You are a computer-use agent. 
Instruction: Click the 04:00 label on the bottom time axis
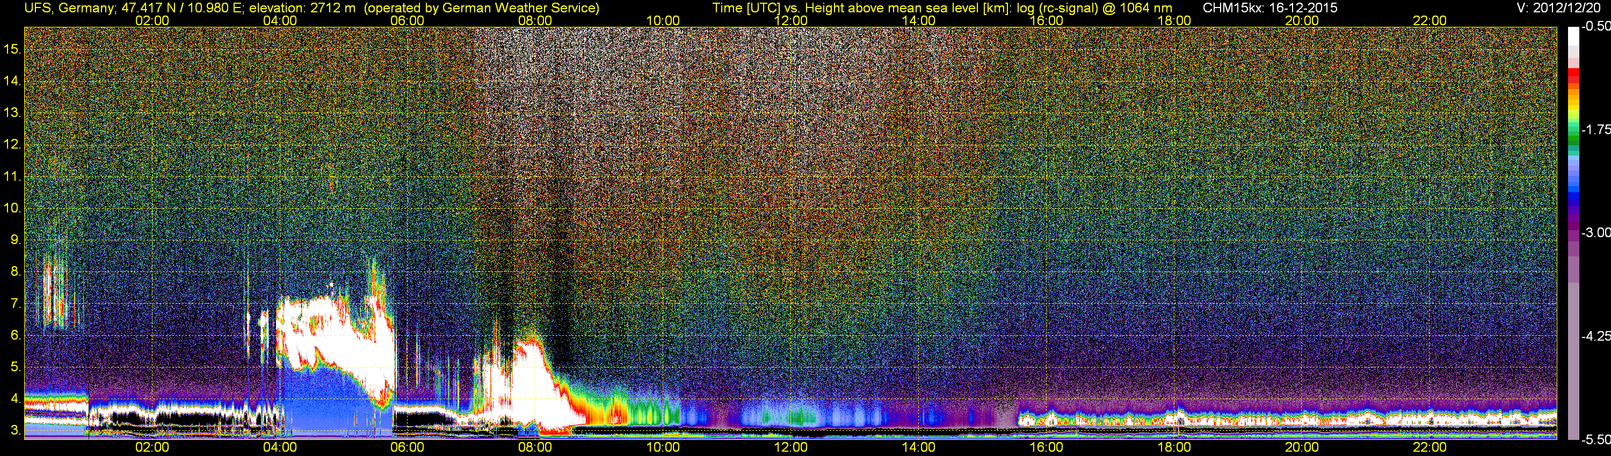tap(280, 447)
